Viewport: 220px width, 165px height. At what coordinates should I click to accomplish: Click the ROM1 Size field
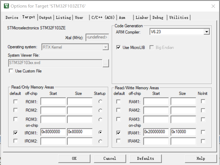click(x=80, y=101)
